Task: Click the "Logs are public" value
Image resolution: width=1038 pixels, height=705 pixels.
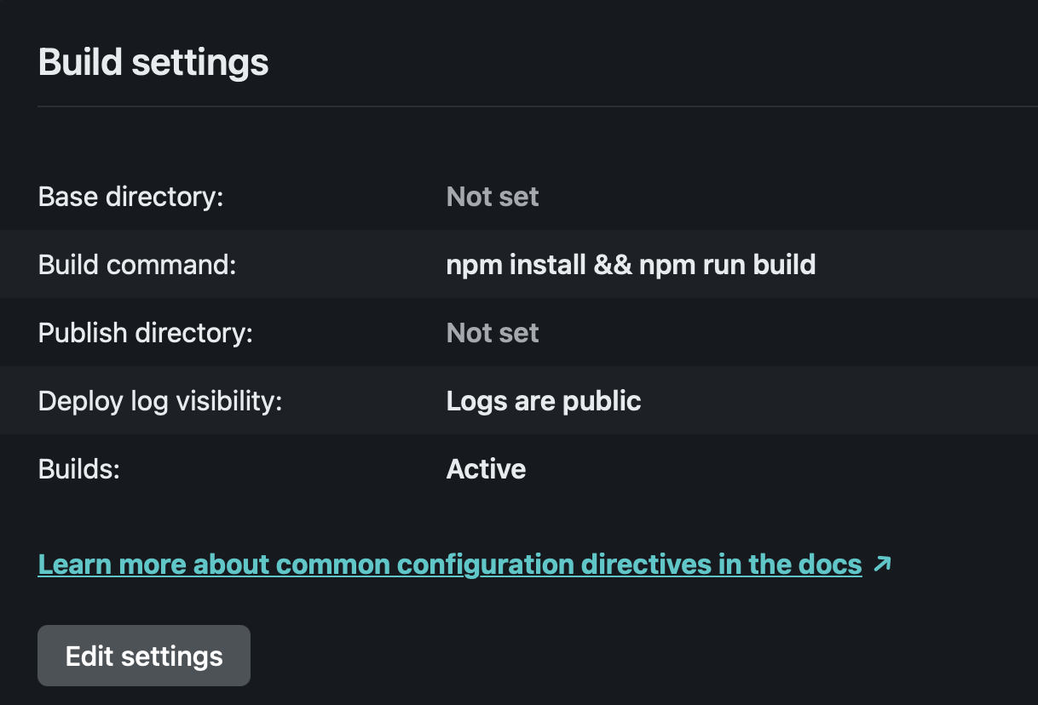Action: click(543, 401)
